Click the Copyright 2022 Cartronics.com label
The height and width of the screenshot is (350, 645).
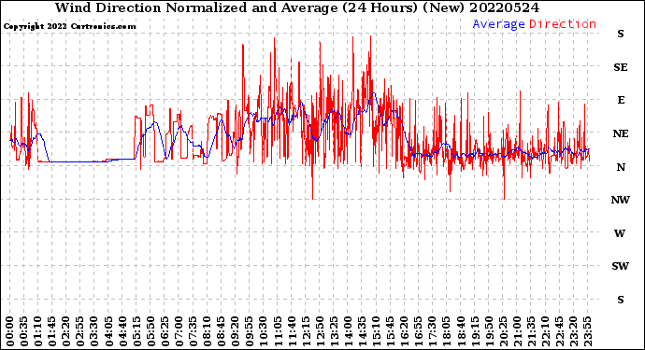coord(69,26)
